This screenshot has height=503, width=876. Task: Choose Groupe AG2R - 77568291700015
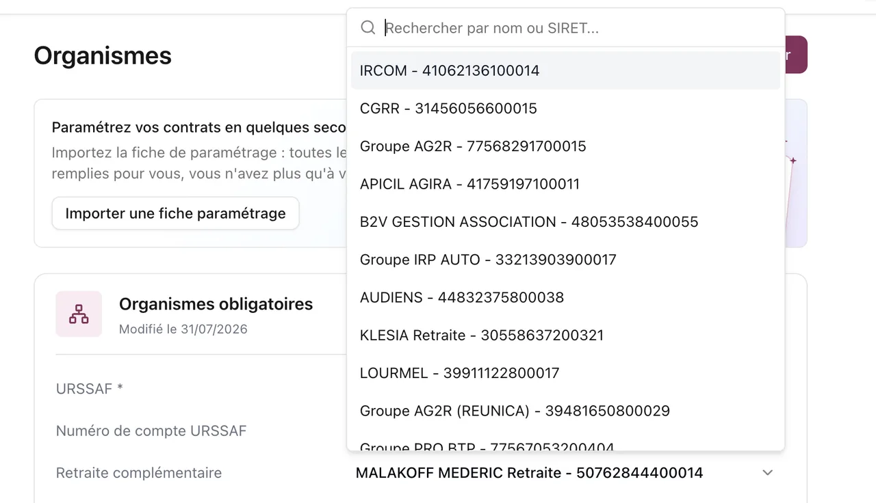point(565,146)
